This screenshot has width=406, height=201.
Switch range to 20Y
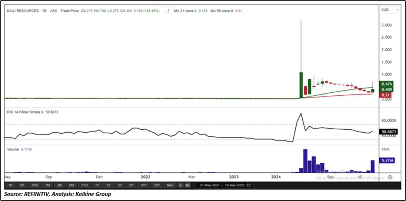point(157,185)
